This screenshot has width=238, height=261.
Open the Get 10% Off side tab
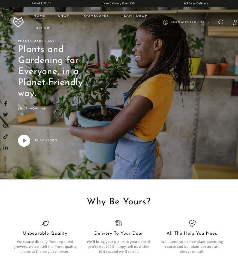6,166
